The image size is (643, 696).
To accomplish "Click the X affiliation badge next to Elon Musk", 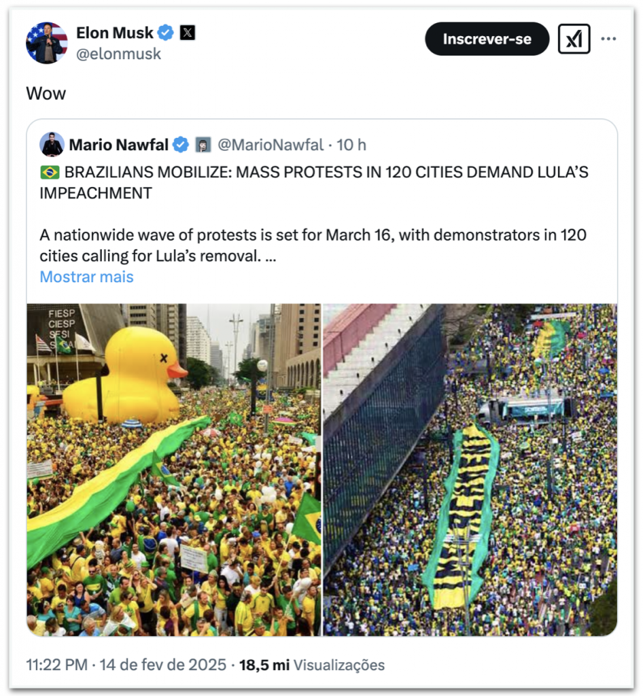I will [x=187, y=33].
